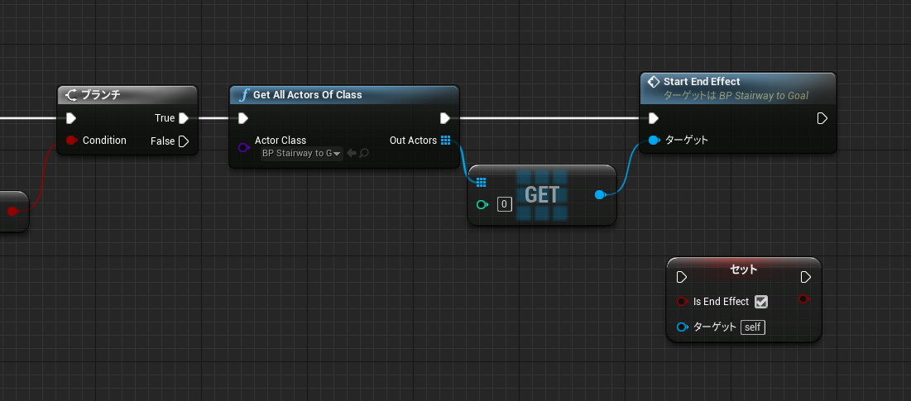Screen dimensions: 911x401
Task: Click Get All Actors Of Class input exec pin
Action: (243, 118)
